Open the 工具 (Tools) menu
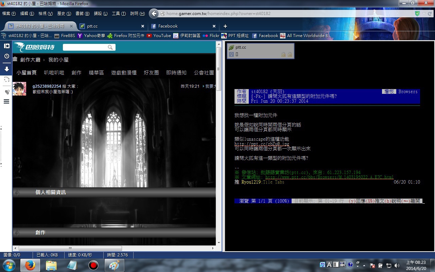The image size is (435, 272). coord(119,14)
